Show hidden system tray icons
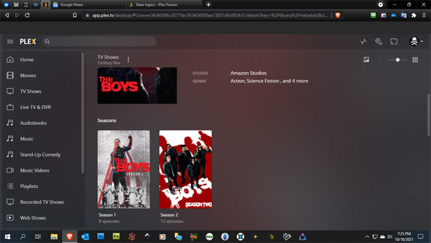This screenshot has width=431, height=243. pyautogui.click(x=367, y=237)
